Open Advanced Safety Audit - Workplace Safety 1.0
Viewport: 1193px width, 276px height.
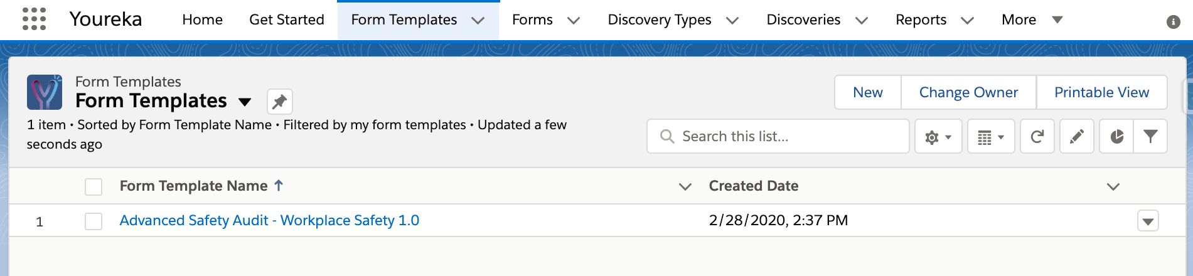269,220
